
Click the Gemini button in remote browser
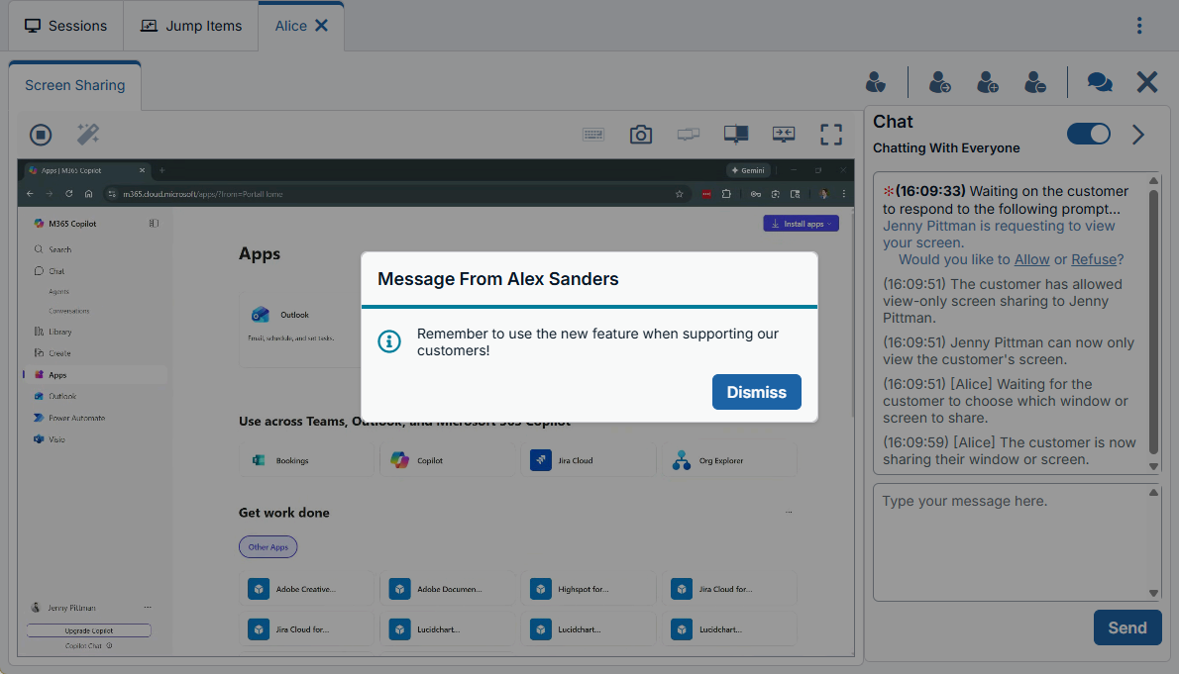[748, 170]
